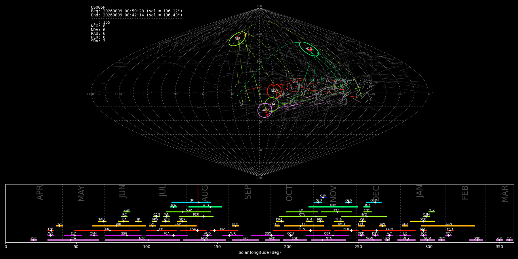This screenshot has width=518, height=259.
Task: Select the AND green shower bar
Action: point(333,207)
